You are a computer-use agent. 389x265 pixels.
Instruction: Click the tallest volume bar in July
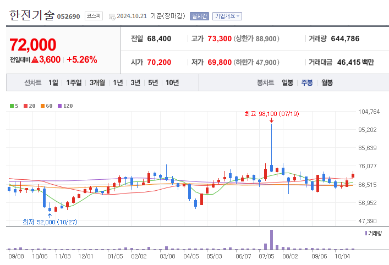271,240
